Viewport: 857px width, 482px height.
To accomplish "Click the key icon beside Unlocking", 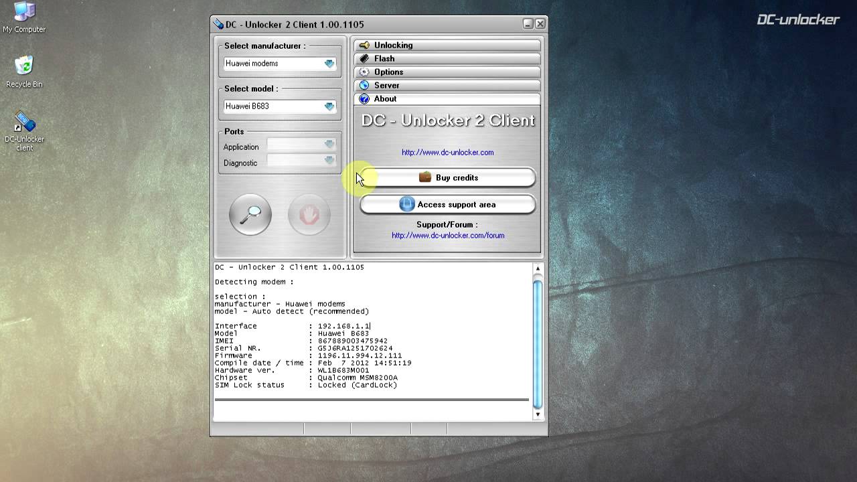I will (364, 46).
